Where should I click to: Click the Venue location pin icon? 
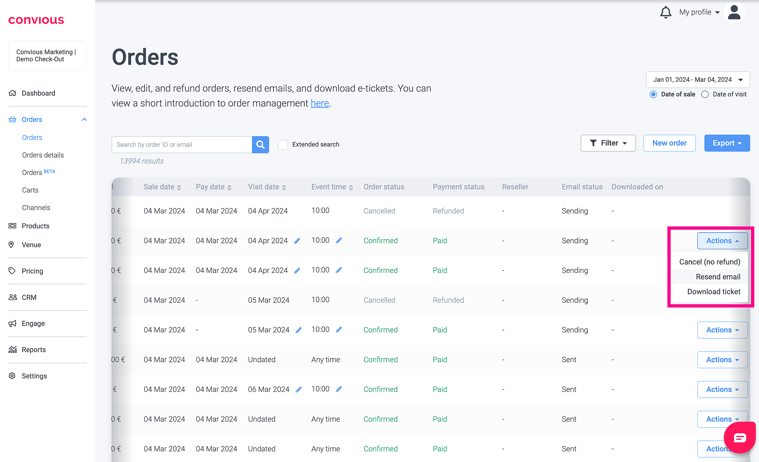[x=11, y=245]
